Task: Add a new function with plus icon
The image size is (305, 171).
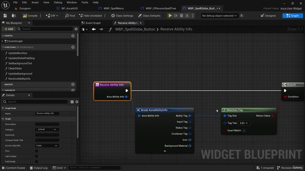Action: (x=73, y=47)
